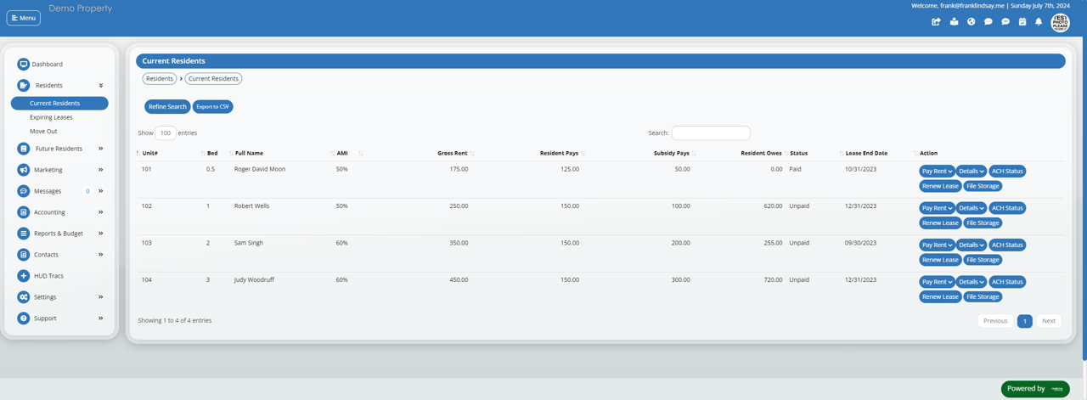This screenshot has width=1087, height=400.
Task: Click the Dashboard monitor icon
Action: 23,65
